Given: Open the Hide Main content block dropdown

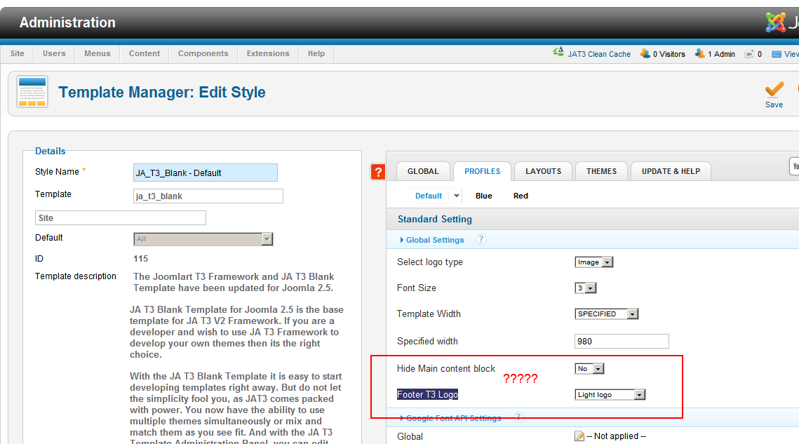Looking at the screenshot, I should point(589,369).
